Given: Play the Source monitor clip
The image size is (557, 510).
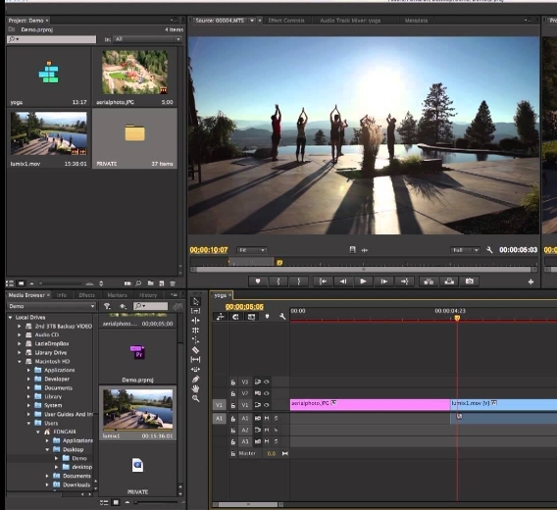Looking at the screenshot, I should 363,281.
